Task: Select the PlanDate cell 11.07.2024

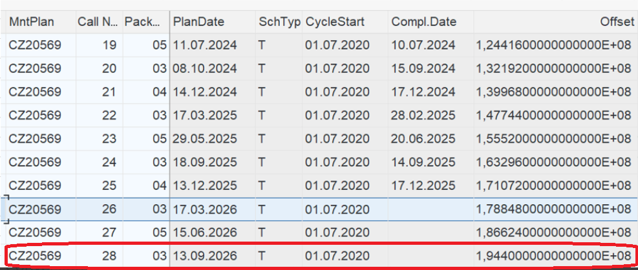Action: point(205,45)
